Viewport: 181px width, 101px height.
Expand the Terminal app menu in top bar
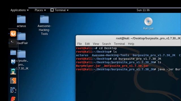point(59,10)
